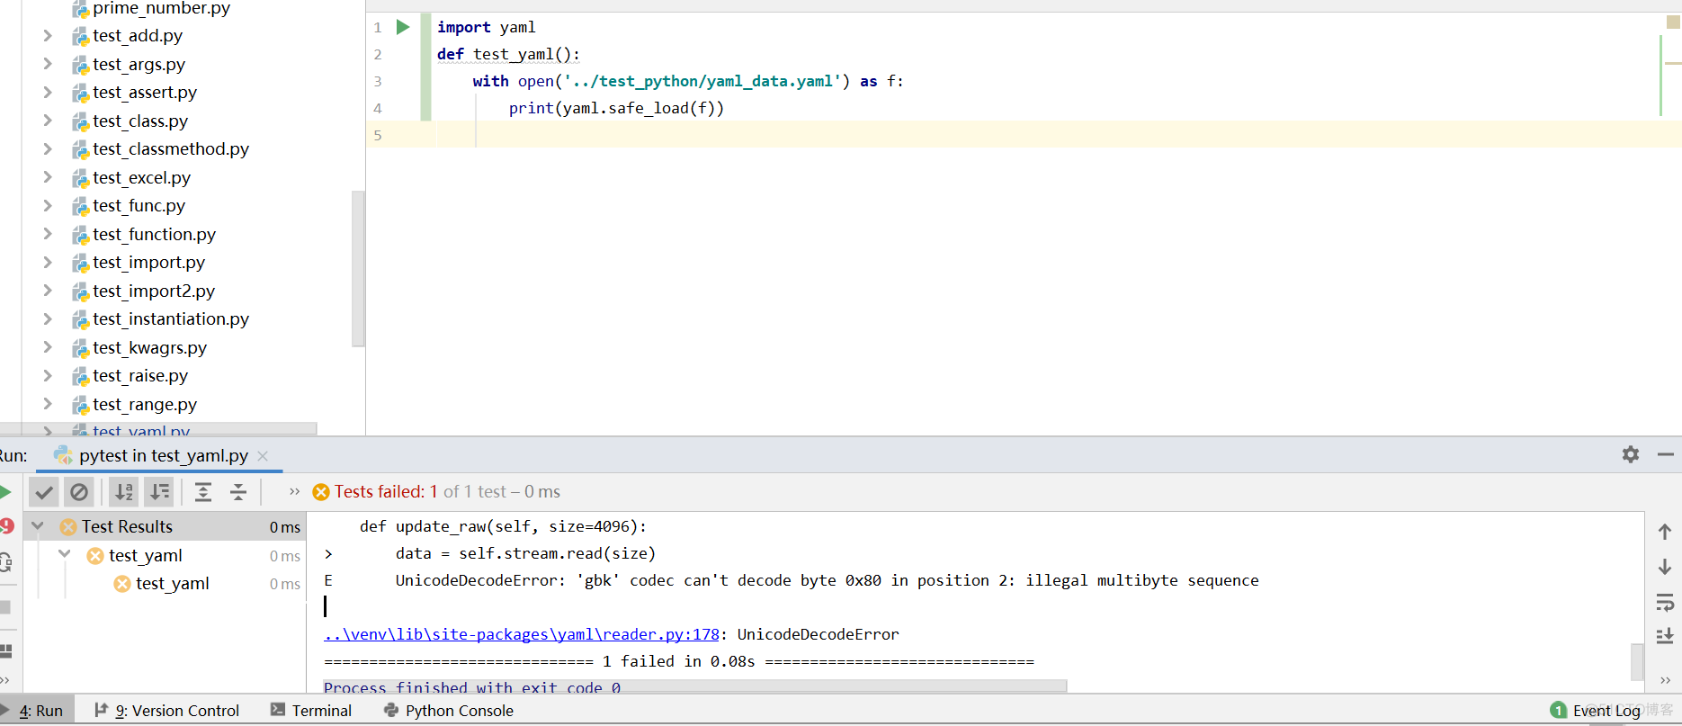The width and height of the screenshot is (1682, 726).
Task: Click the UnicodeDecodeError message line
Action: [x=828, y=580]
